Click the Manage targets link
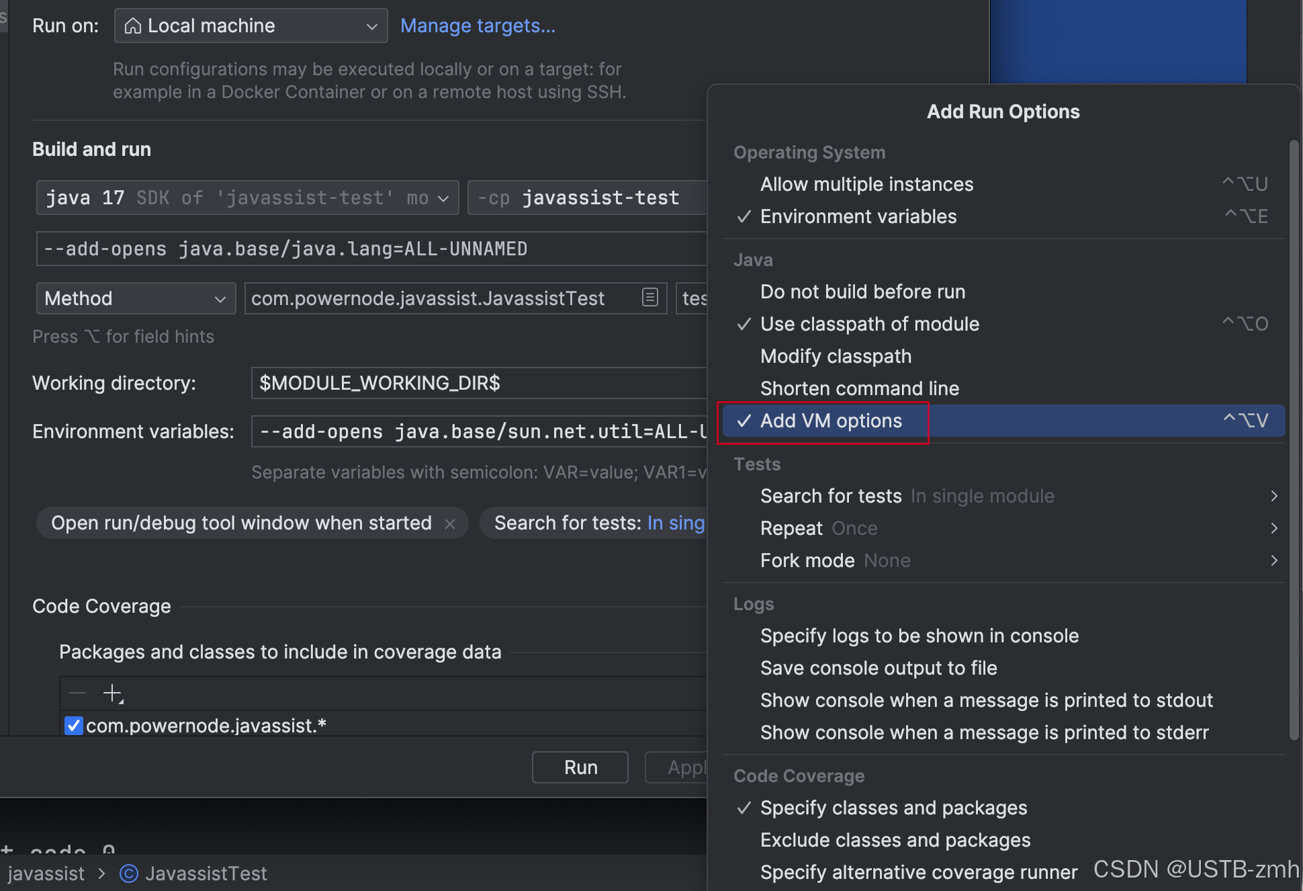The height and width of the screenshot is (891, 1303). [x=478, y=26]
